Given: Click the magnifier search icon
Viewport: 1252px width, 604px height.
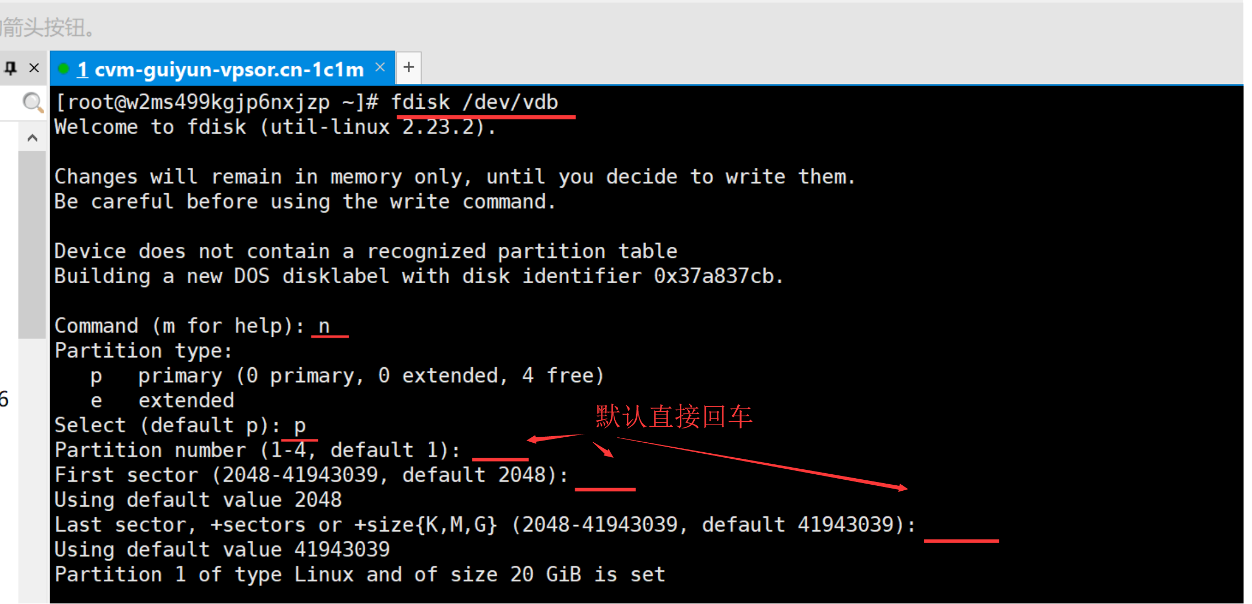Looking at the screenshot, I should (33, 102).
